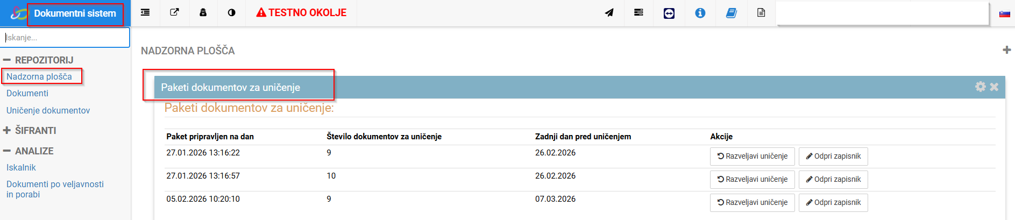The width and height of the screenshot is (1015, 220).
Task: Click the paper plane send icon
Action: (x=609, y=12)
